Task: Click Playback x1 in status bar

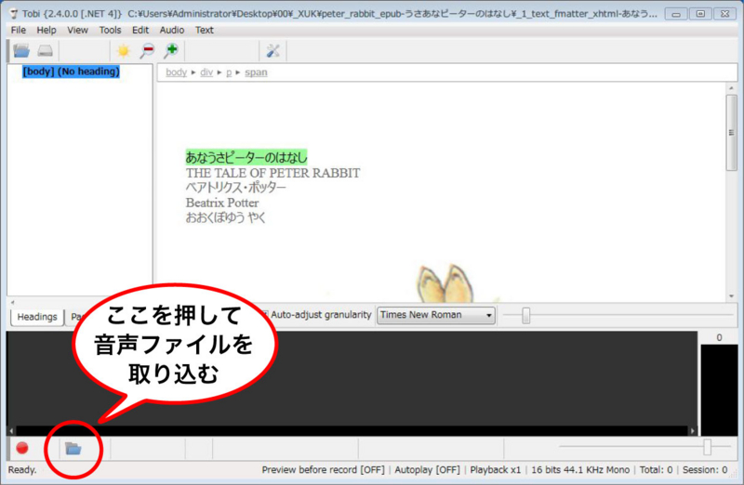Action: [x=496, y=470]
